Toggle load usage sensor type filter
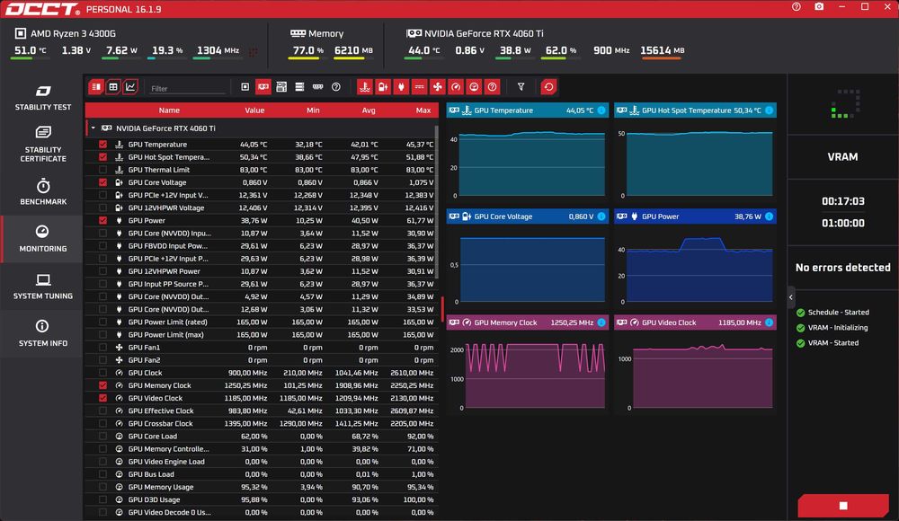Image resolution: width=899 pixels, height=521 pixels. point(474,87)
